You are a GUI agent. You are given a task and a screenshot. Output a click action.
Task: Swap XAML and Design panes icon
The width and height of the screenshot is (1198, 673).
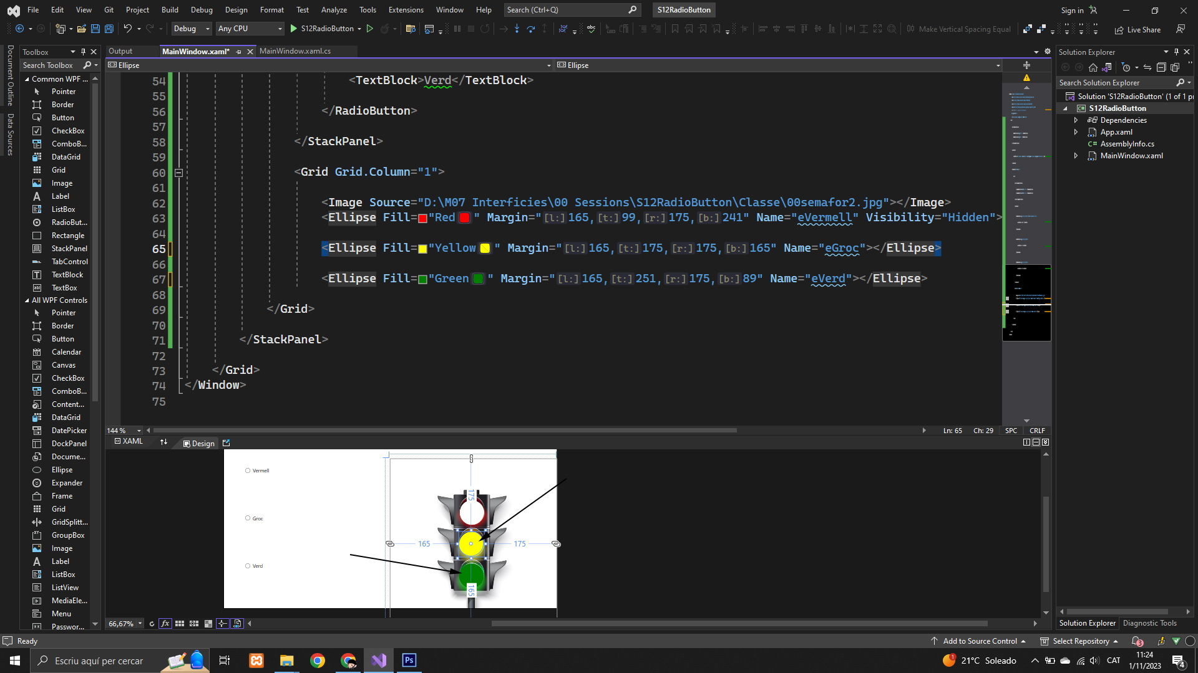(163, 442)
